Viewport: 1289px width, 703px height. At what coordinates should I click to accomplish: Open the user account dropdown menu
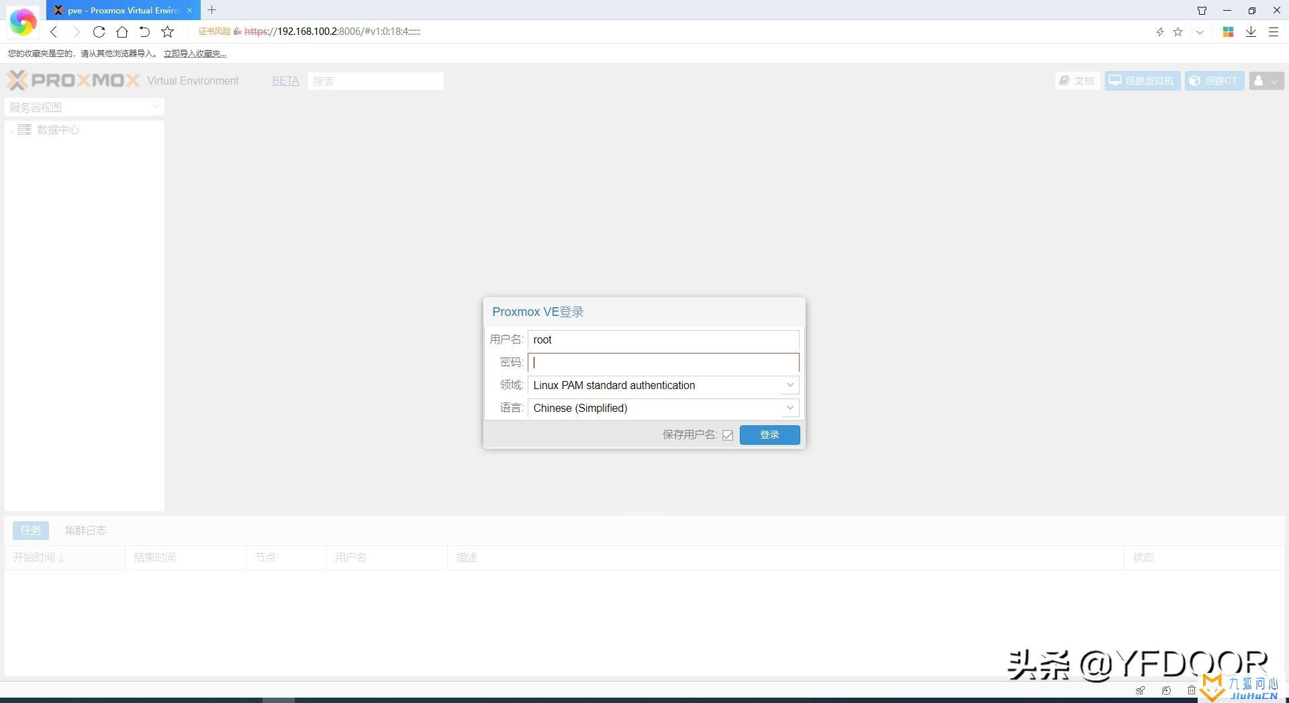[1266, 80]
